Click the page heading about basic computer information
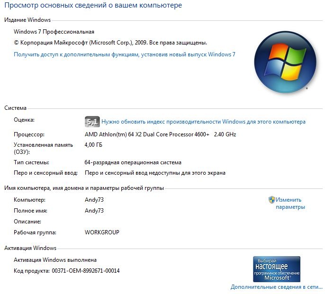The width and height of the screenshot is (325, 294). click(93, 5)
